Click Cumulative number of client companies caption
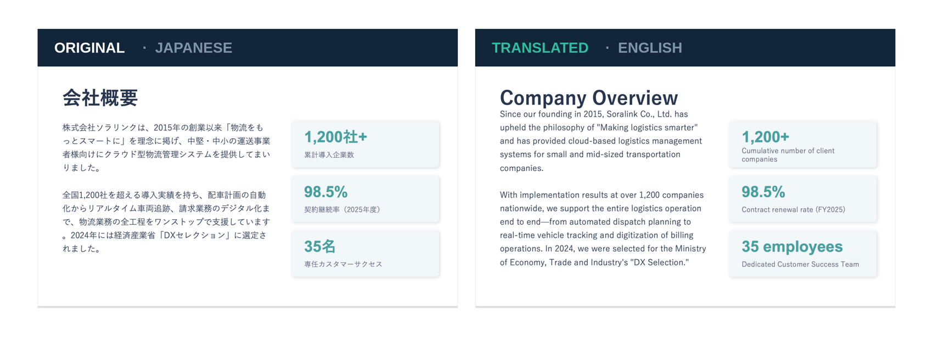Image resolution: width=933 pixels, height=337 pixels. pyautogui.click(x=788, y=155)
